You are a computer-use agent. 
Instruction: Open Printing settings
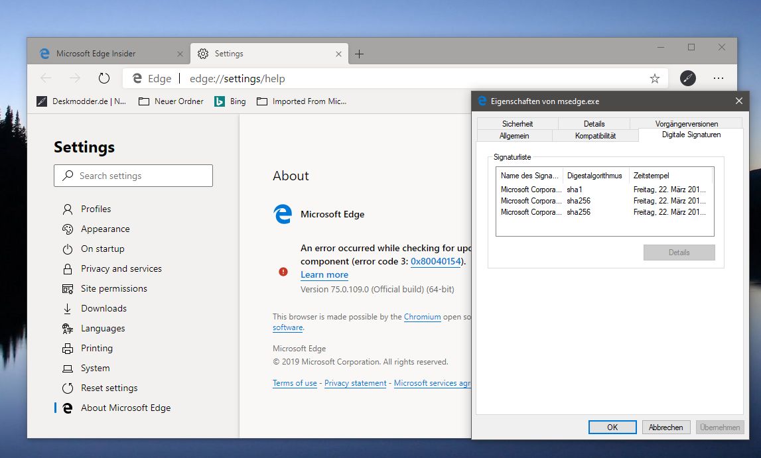click(97, 348)
